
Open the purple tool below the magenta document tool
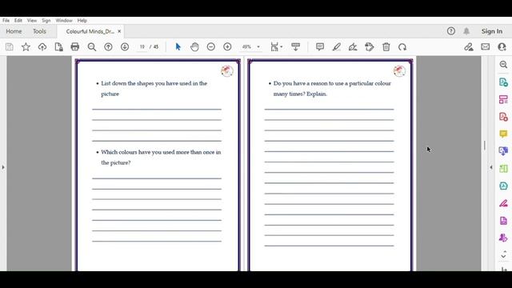503,238
